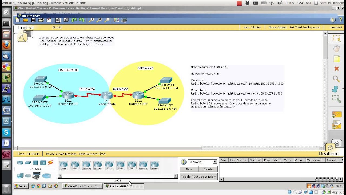The width and height of the screenshot is (346, 195).
Task: Click Fast Forward Time
Action: 92,154
